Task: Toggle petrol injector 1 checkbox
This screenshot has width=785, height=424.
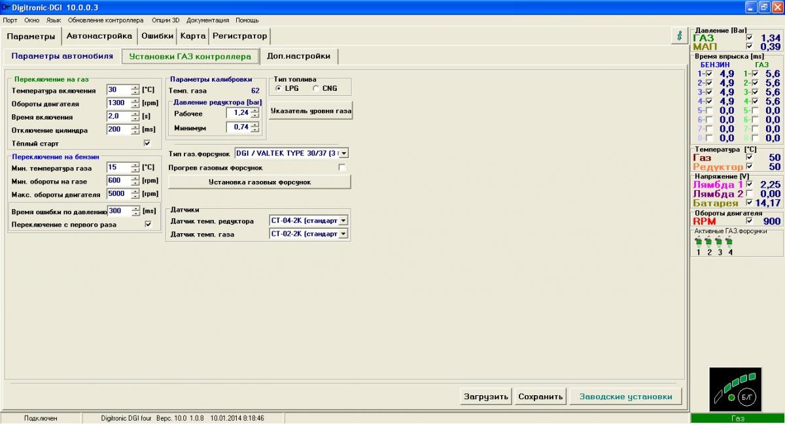Action: tap(709, 74)
